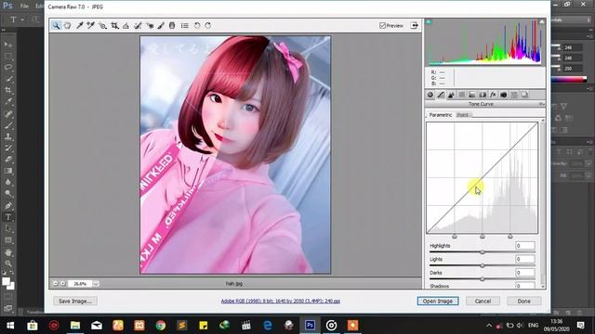
Task: Toggle the Preview checkbox
Action: tap(382, 25)
